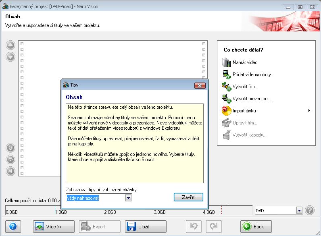Click the disabled Export button
This screenshot has height=236, width=321.
100,226
